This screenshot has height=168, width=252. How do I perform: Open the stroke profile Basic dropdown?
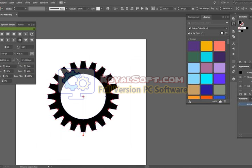pyautogui.click(x=66, y=9)
